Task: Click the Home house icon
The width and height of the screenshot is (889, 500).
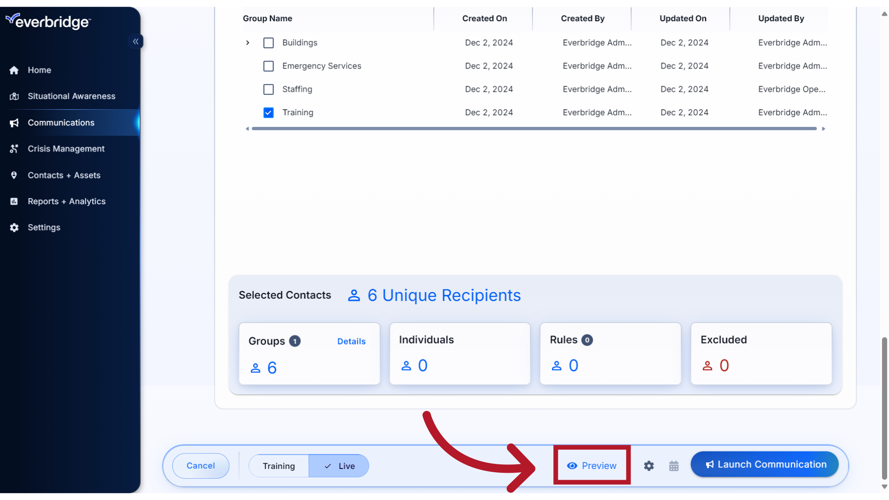Action: (14, 70)
